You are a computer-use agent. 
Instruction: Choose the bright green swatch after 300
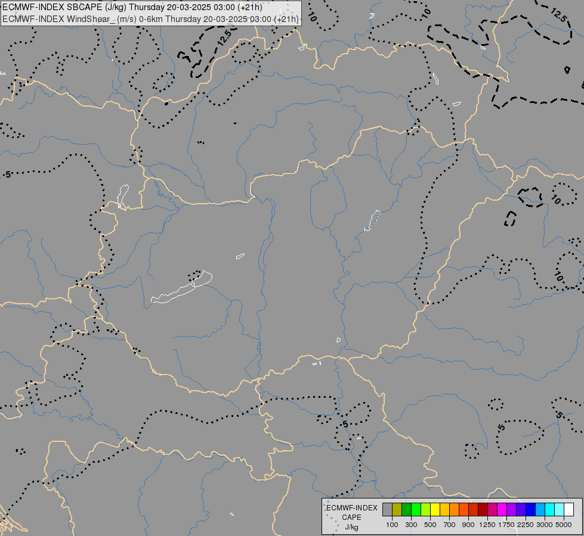416,509
